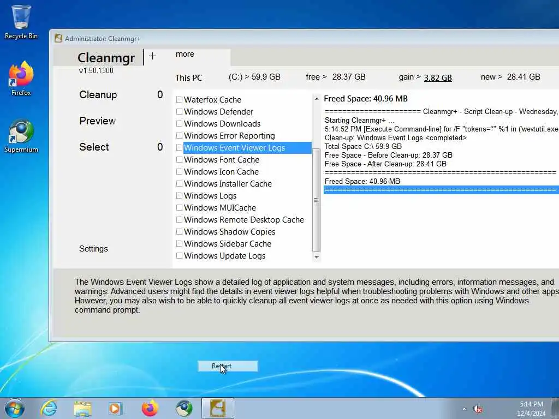Click the highlighted separator log line
The height and width of the screenshot is (419, 559).
click(441, 190)
